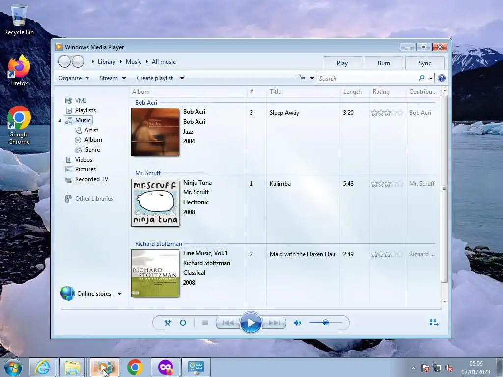Click the Online stores globe icon

pyautogui.click(x=67, y=294)
